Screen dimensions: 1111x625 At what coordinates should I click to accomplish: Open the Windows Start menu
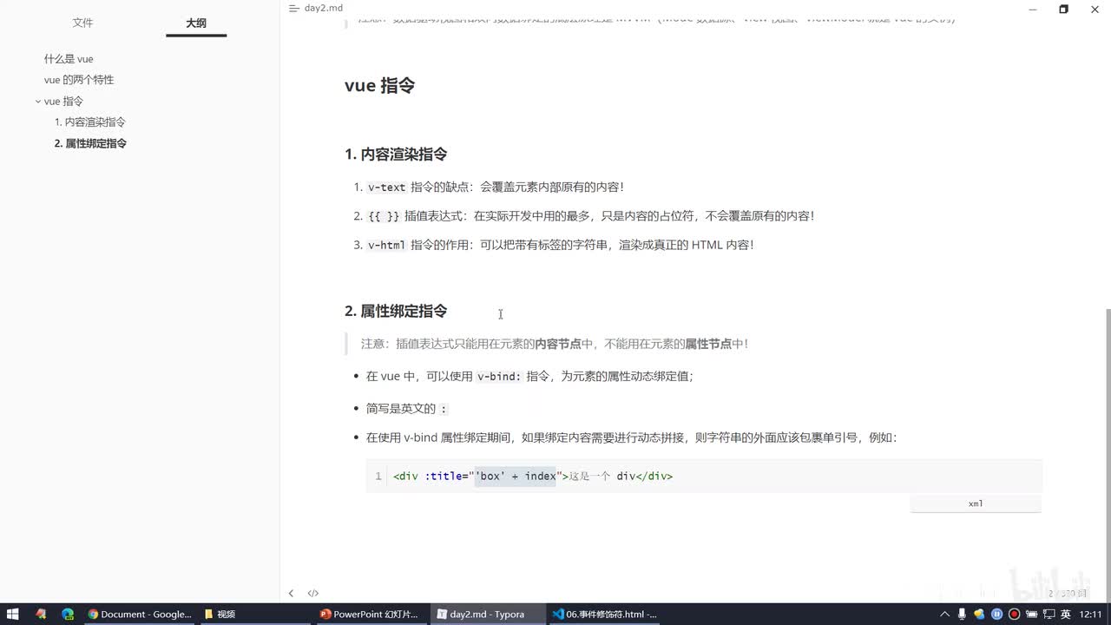coord(13,614)
